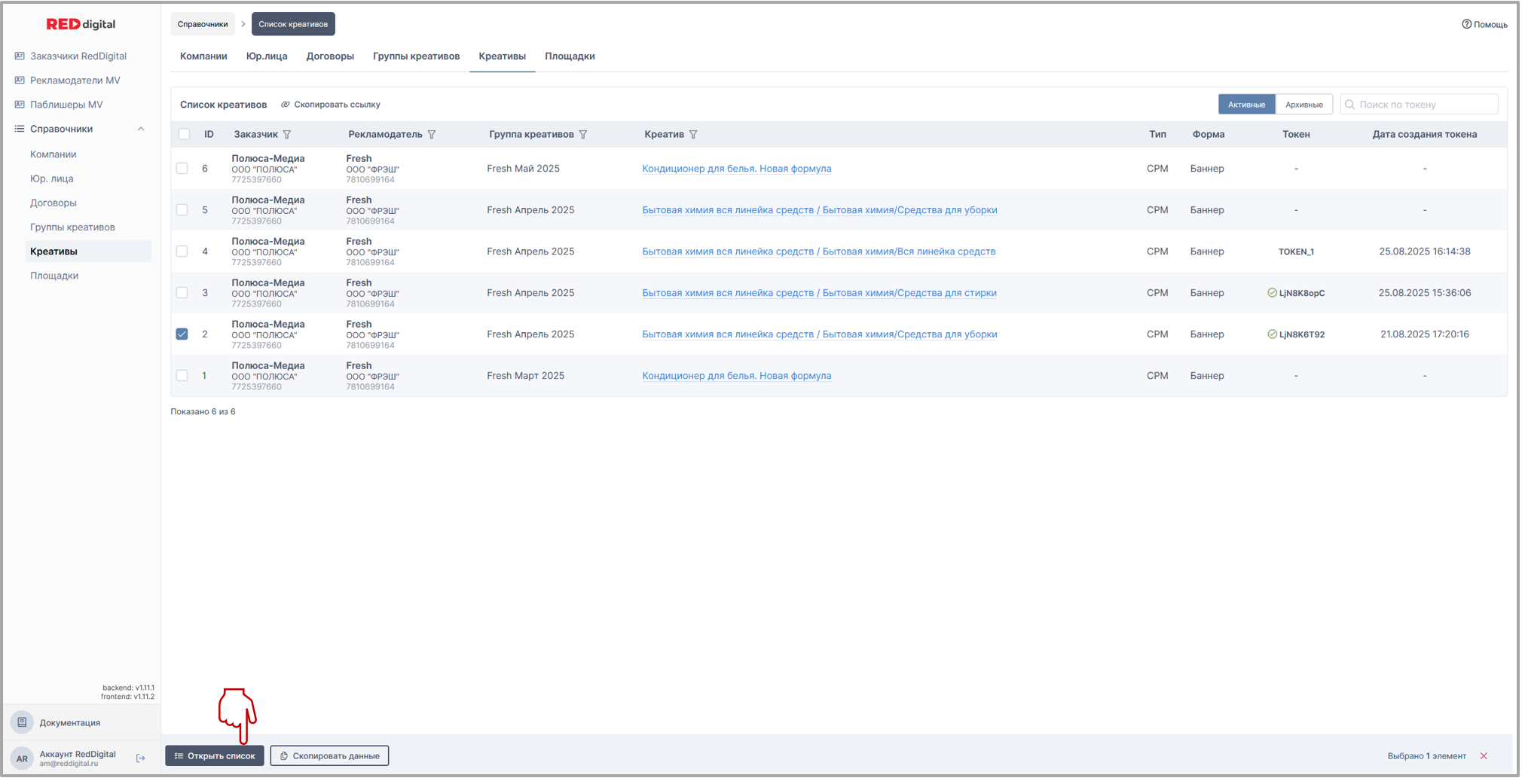1522x778 pixels.
Task: Switch to Архивные creatives view
Action: coord(1303,105)
